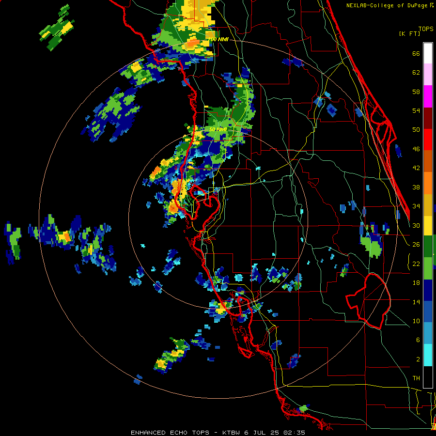Click the 26 legend value
The image size is (436, 436).
coord(416,245)
